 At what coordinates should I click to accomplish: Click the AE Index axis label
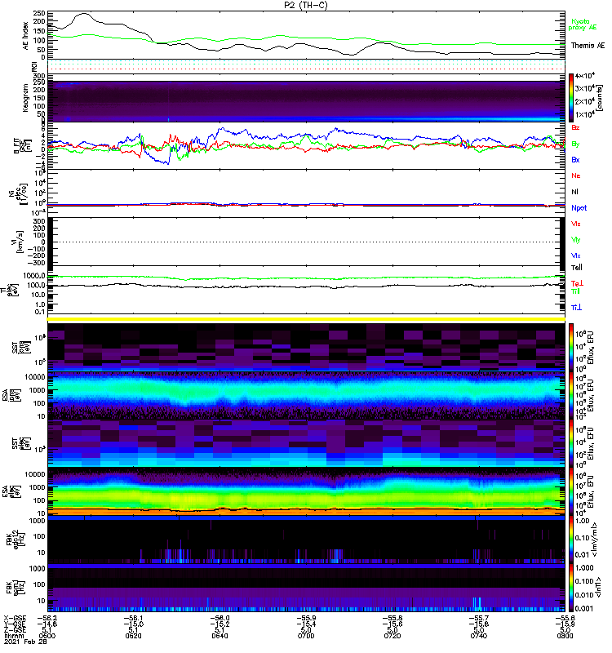click(26, 36)
